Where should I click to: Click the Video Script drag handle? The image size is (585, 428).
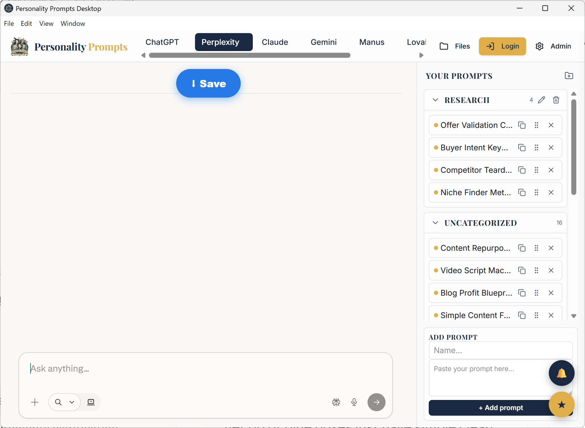tap(536, 270)
